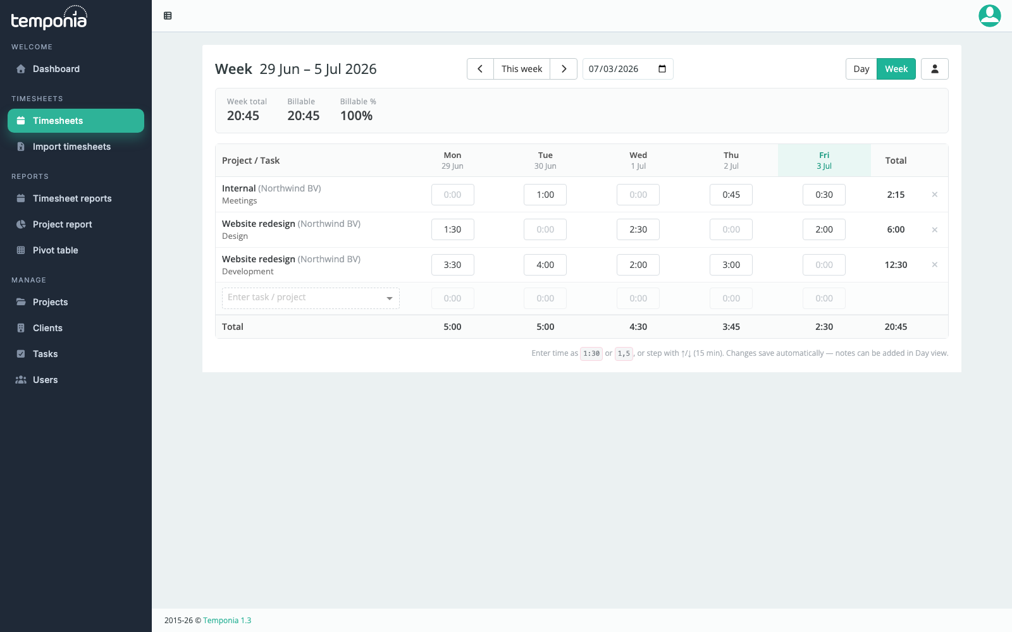This screenshot has width=1012, height=632.
Task: Open Pivot table report
Action: click(x=76, y=250)
